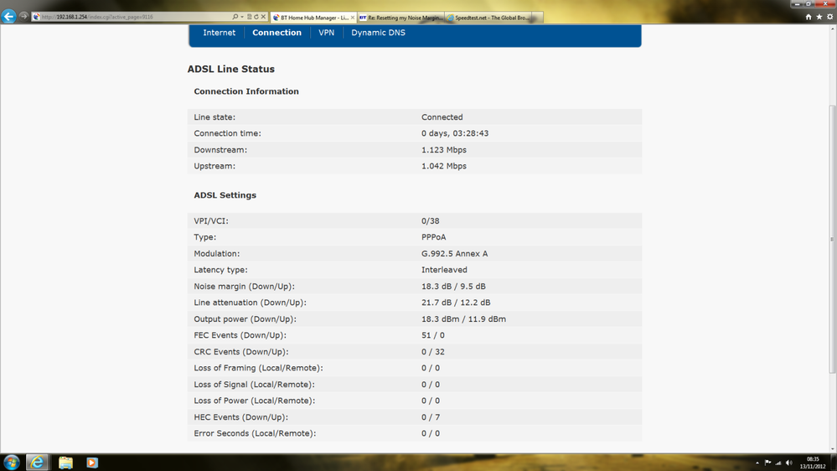Image resolution: width=837 pixels, height=471 pixels.
Task: Click the page vertical scrollbar thumb
Action: tap(832, 239)
